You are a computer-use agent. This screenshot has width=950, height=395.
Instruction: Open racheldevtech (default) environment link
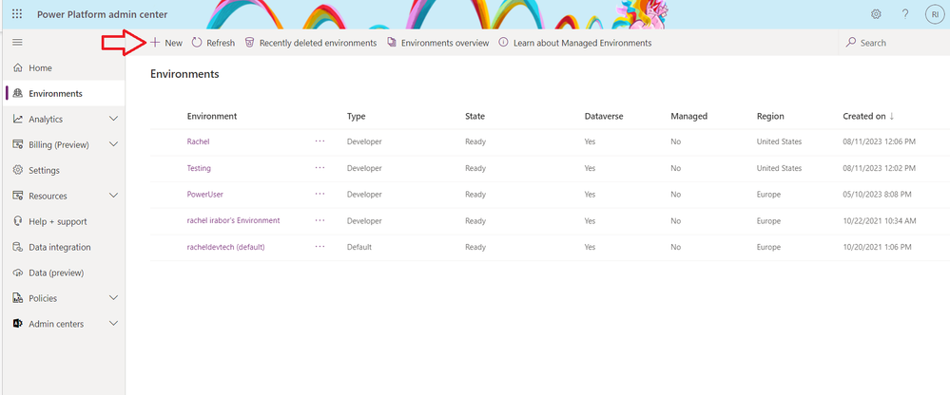[x=225, y=248]
